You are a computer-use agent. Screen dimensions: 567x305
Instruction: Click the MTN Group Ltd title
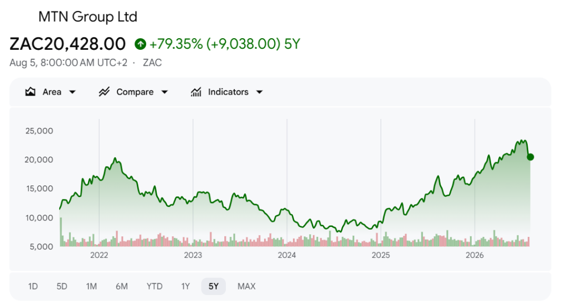[88, 17]
